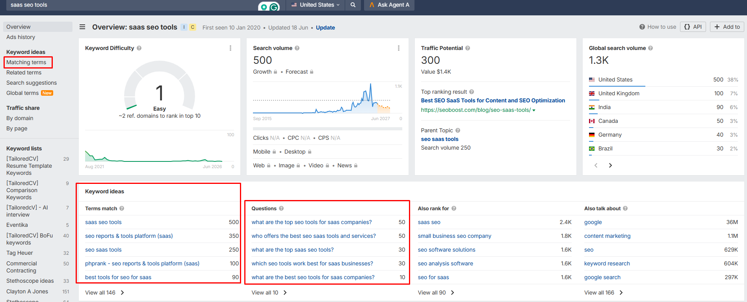
Task: Open Keyword Difficulty card three-dot menu
Action: click(x=230, y=48)
